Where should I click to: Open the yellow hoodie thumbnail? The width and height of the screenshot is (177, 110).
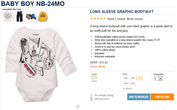(x=43, y=16)
